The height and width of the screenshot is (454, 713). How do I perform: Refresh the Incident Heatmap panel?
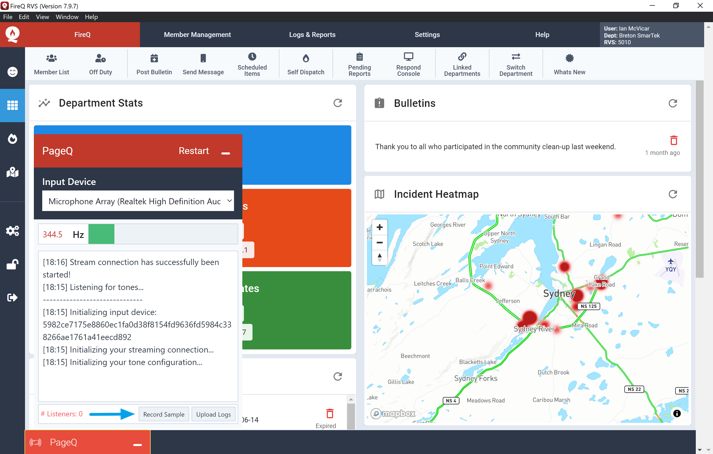point(672,194)
